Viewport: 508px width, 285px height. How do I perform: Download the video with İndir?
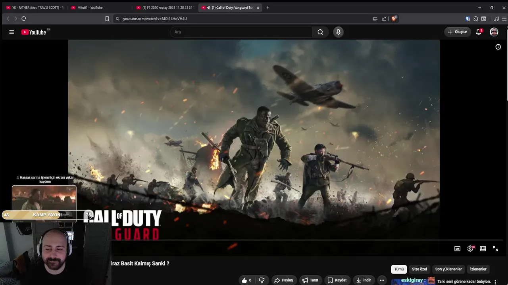click(x=364, y=280)
